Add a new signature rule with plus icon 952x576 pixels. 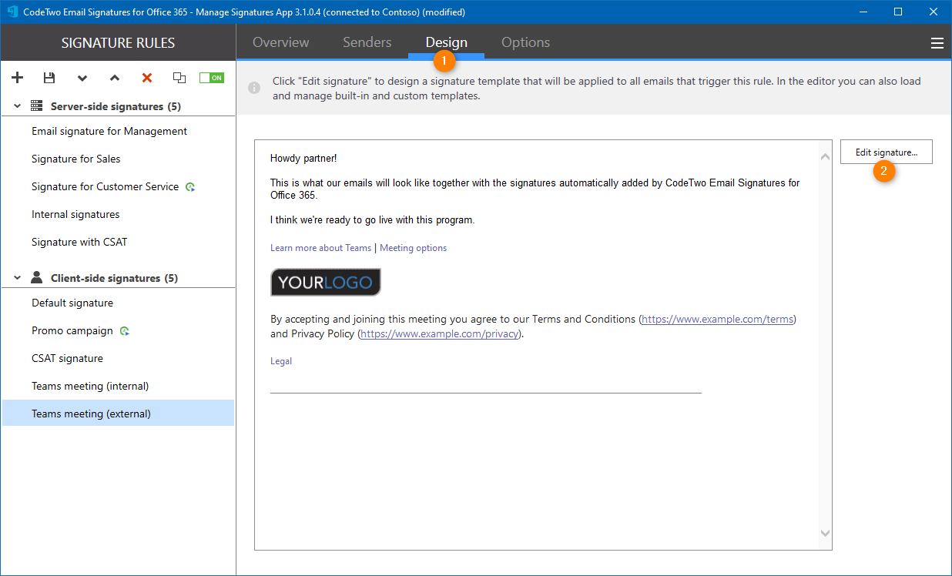pyautogui.click(x=18, y=78)
